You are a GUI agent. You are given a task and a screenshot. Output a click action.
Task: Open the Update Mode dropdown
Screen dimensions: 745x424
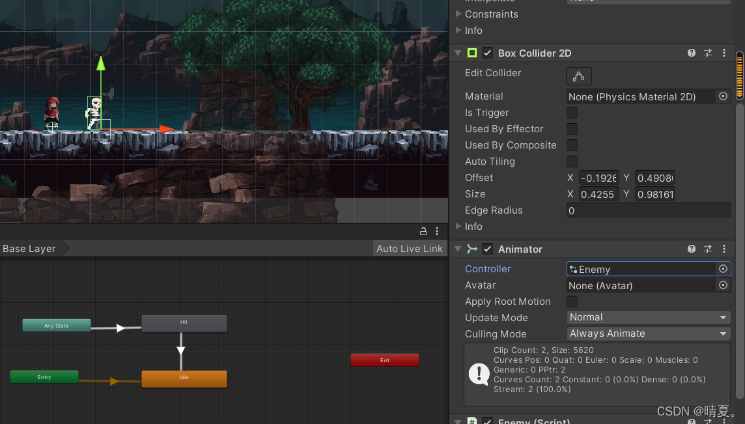pos(649,317)
